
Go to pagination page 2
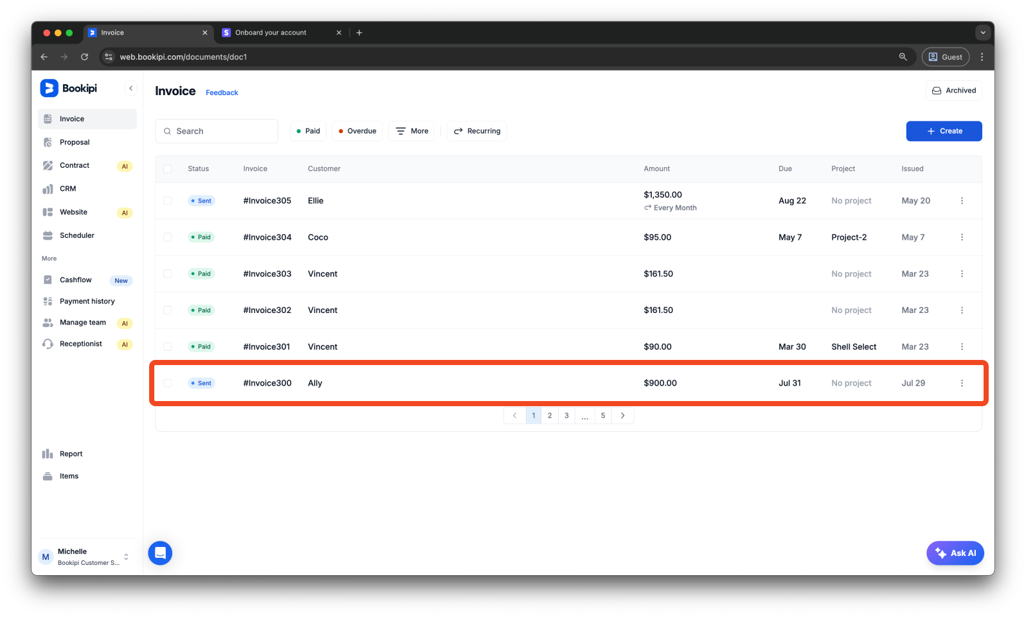(x=550, y=416)
